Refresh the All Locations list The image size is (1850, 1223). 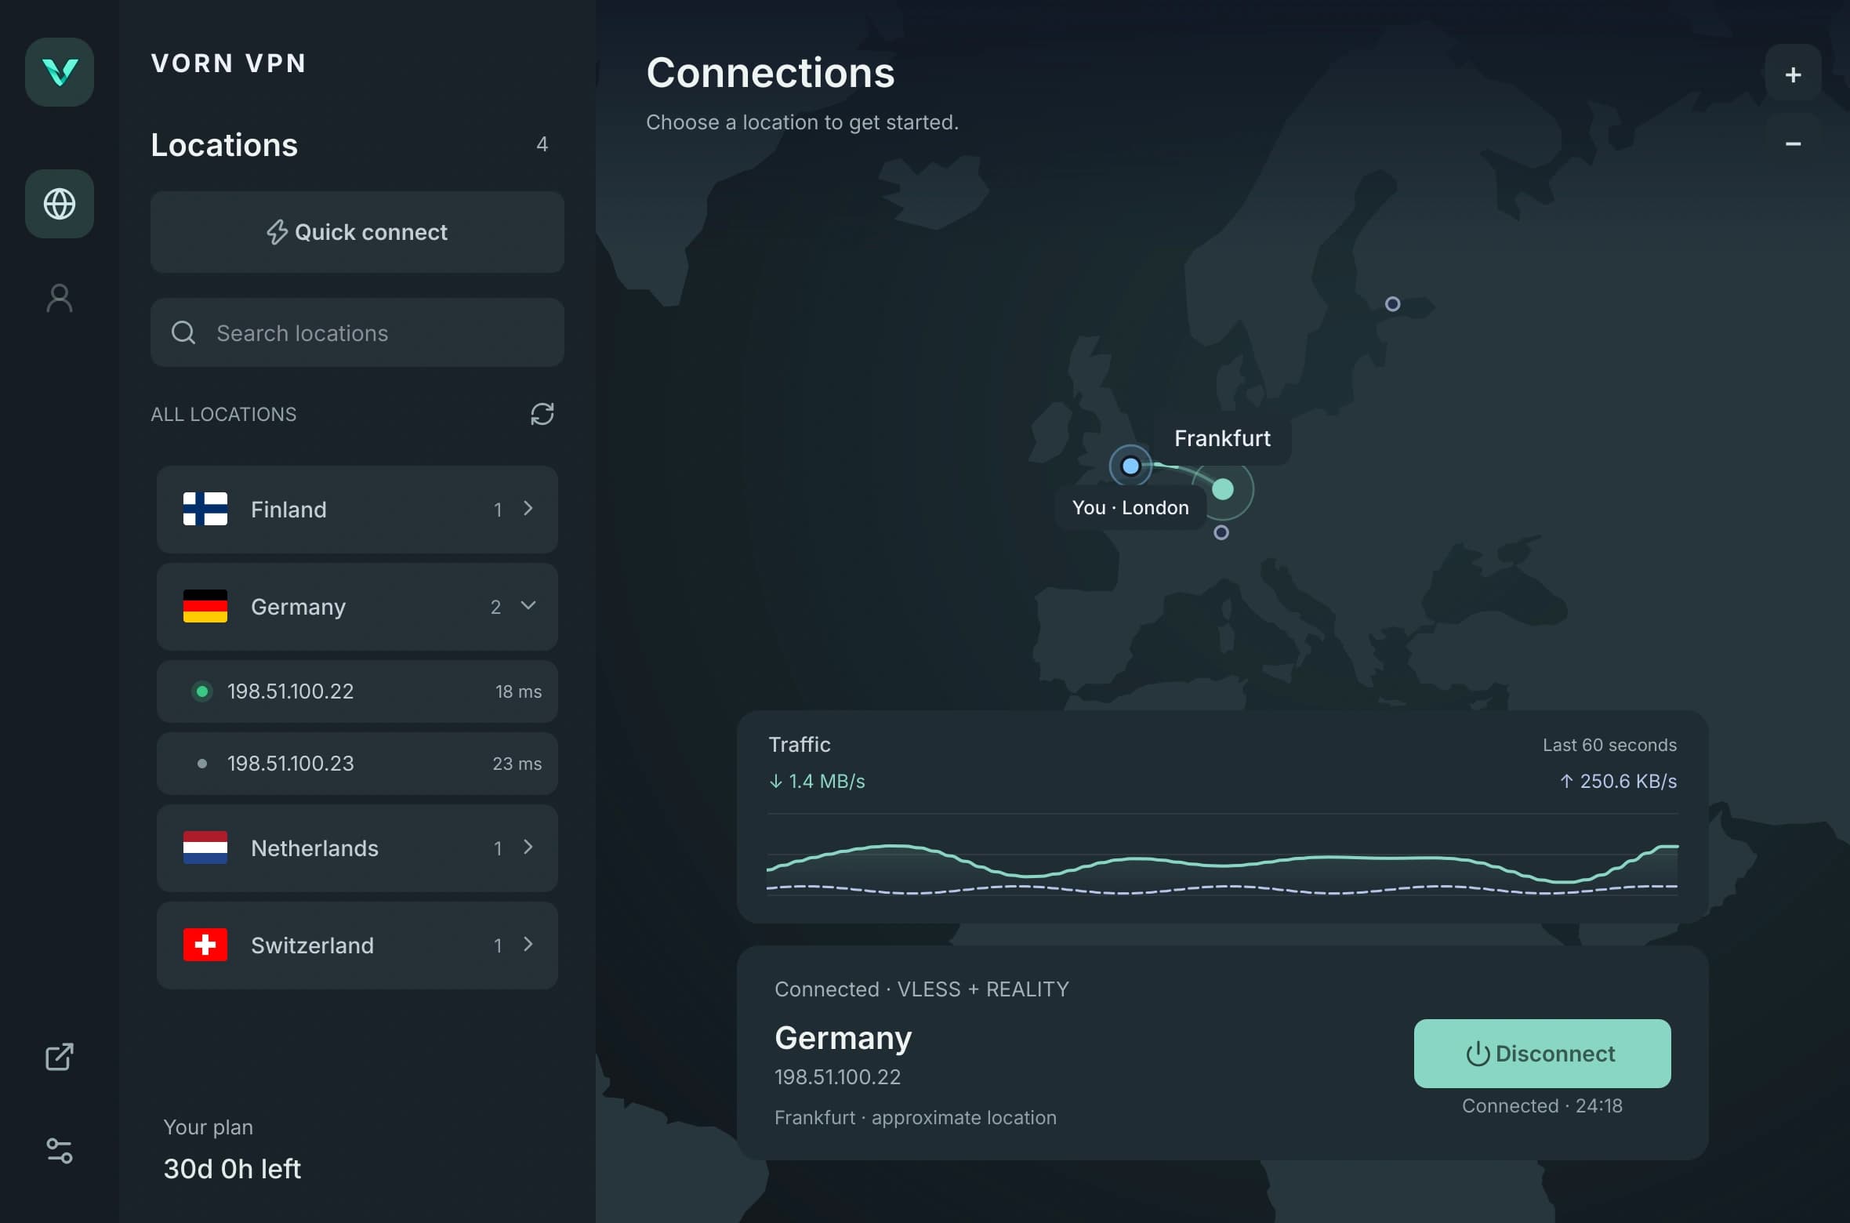point(542,414)
